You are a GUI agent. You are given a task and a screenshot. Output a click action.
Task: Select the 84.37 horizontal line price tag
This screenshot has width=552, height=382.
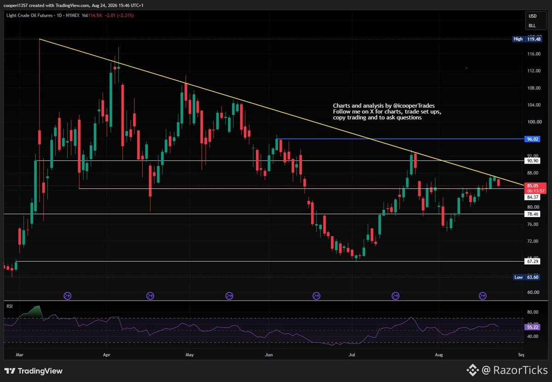pos(533,197)
